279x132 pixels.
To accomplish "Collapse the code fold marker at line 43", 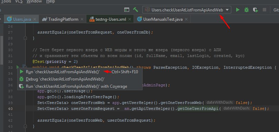I will [26, 126].
